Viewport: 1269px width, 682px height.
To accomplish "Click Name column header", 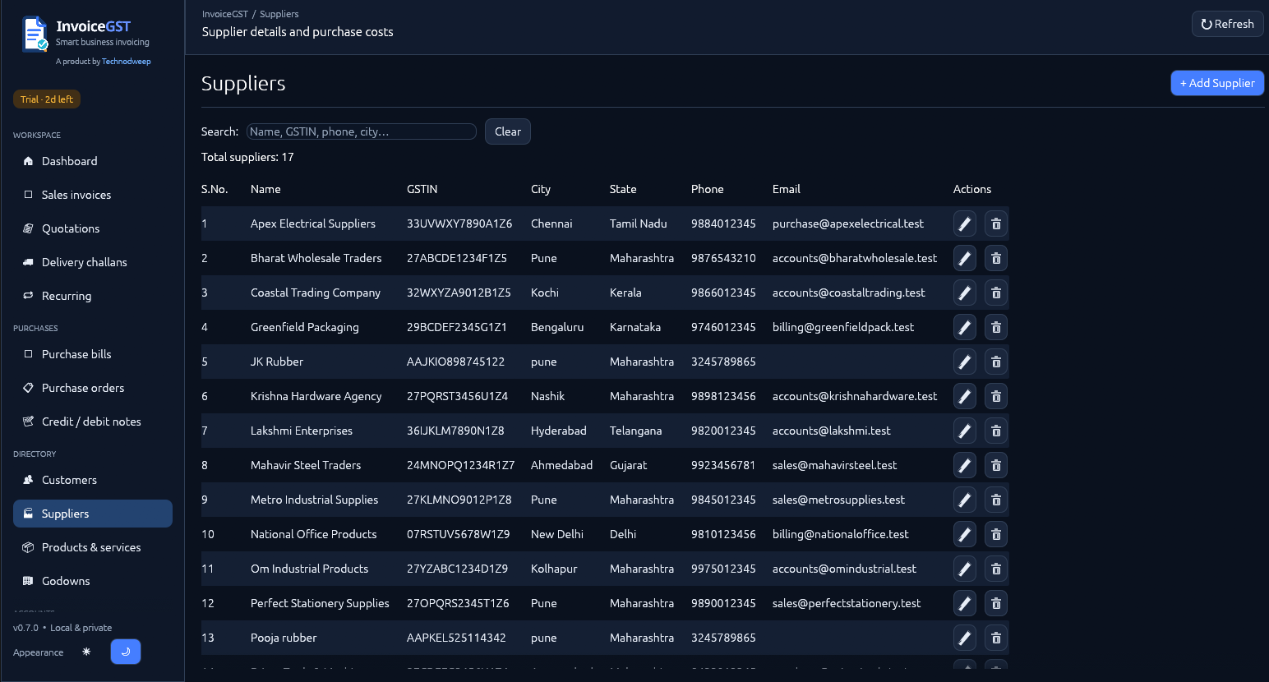I will tap(265, 189).
